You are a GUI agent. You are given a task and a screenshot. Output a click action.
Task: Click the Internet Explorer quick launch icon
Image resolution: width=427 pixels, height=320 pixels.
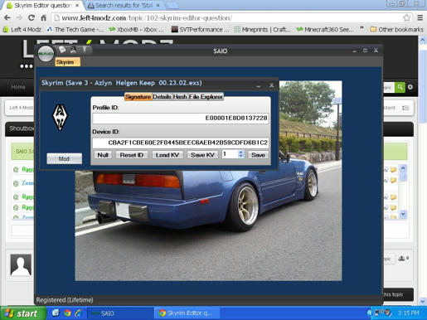[x=79, y=313]
